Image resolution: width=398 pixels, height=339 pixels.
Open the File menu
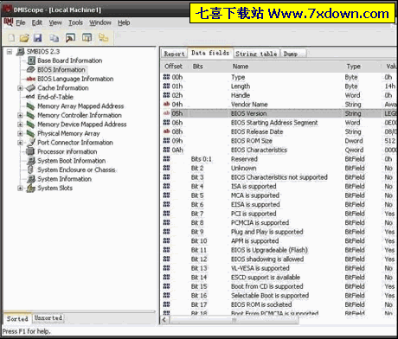[21, 22]
